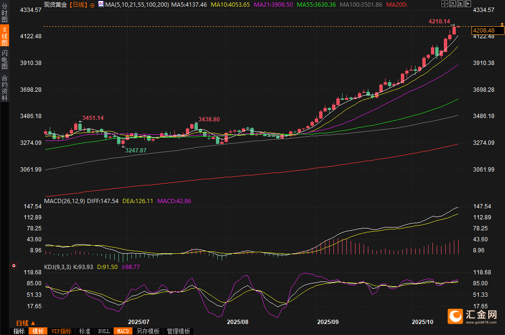Expand the 日线 period selector at bottom
This screenshot has width=505, height=335.
(25, 323)
